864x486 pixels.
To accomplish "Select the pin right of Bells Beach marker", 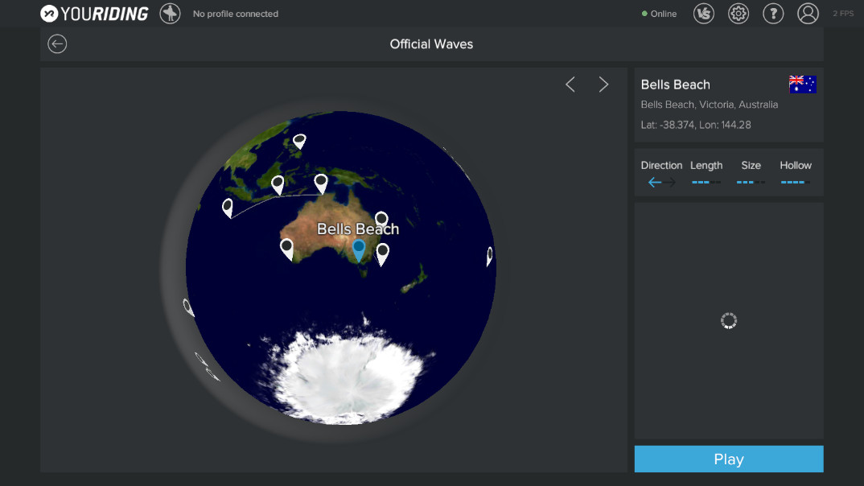I will point(383,253).
